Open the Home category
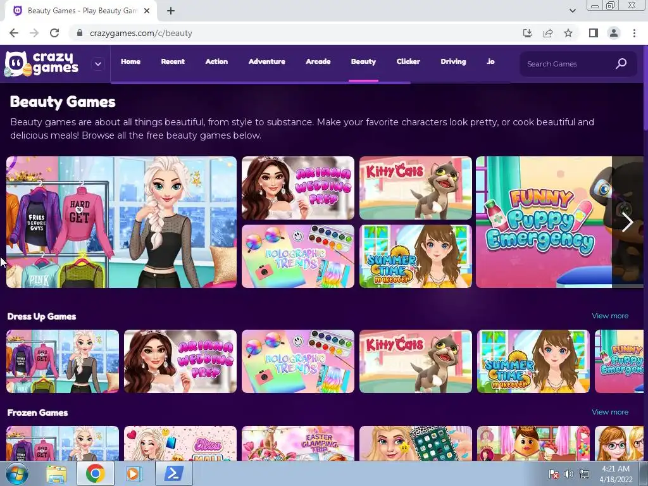 pyautogui.click(x=130, y=61)
